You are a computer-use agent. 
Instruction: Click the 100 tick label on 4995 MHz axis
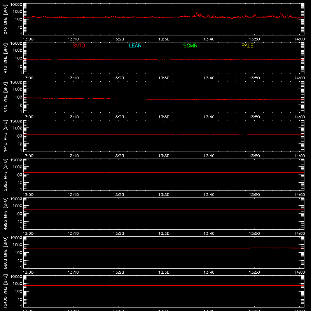[19, 214]
